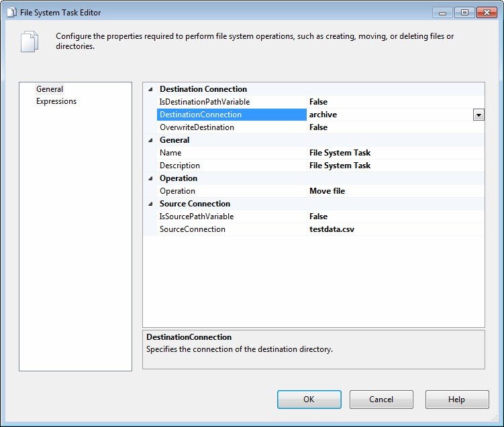504x427 pixels.
Task: Select the IsDestinationPathVariable property
Action: [205, 102]
